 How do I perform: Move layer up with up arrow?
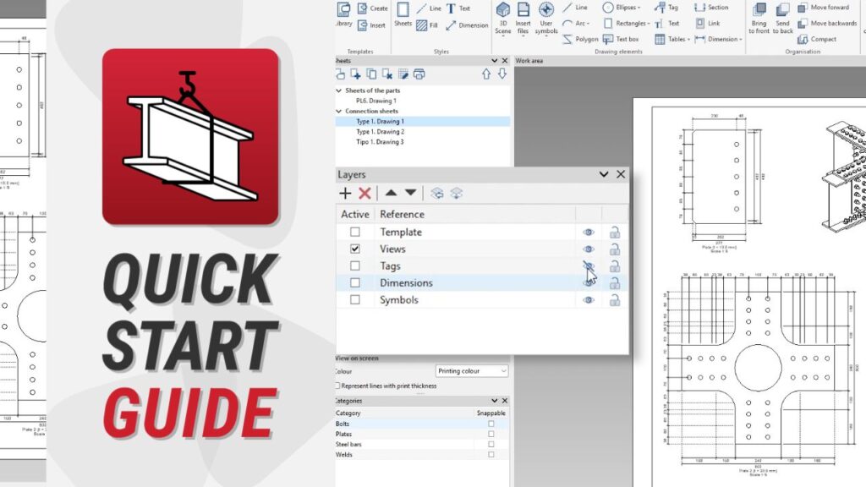[x=392, y=194]
